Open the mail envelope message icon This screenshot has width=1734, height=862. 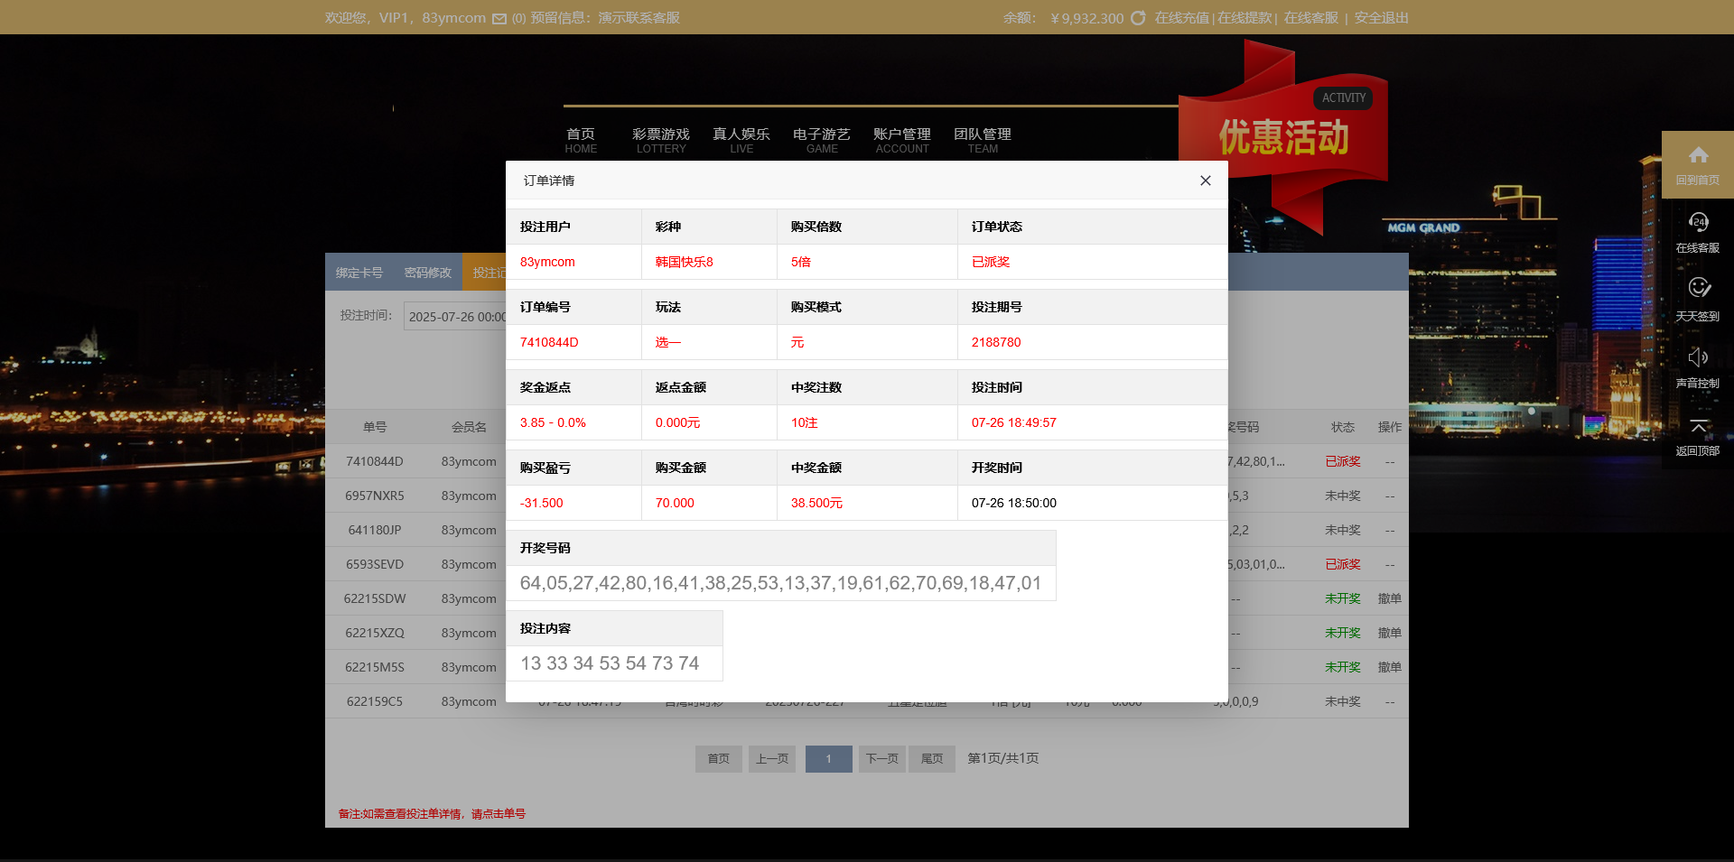(x=499, y=19)
